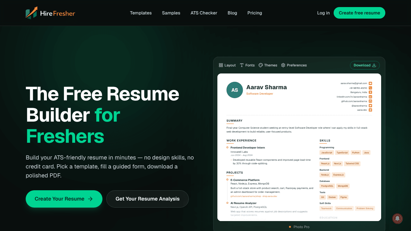Click the Bengaluru, India text
Screen dimensions: 411x231
click(359, 92)
